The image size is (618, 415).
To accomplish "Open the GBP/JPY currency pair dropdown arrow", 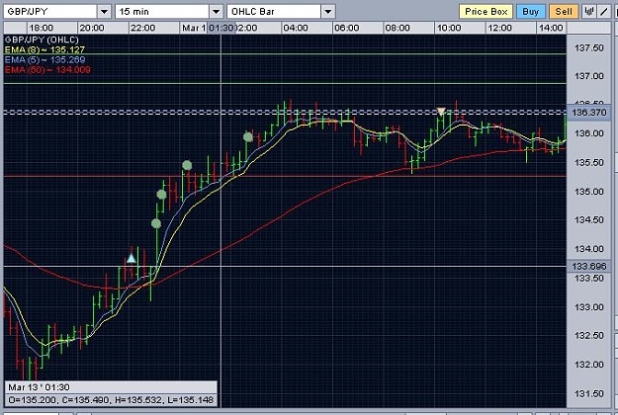I will [x=104, y=12].
